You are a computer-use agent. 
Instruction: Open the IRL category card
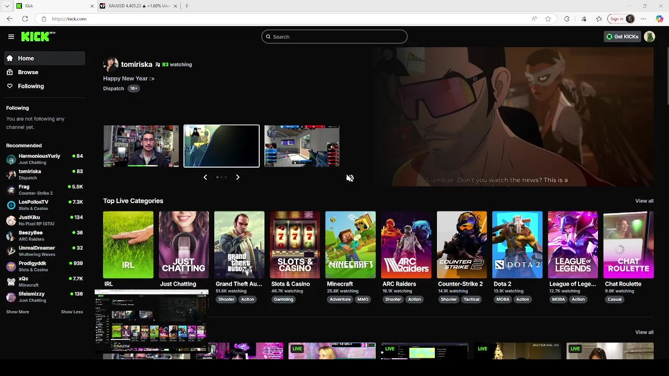tap(128, 245)
